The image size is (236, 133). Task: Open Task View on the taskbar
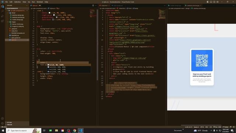(44, 130)
